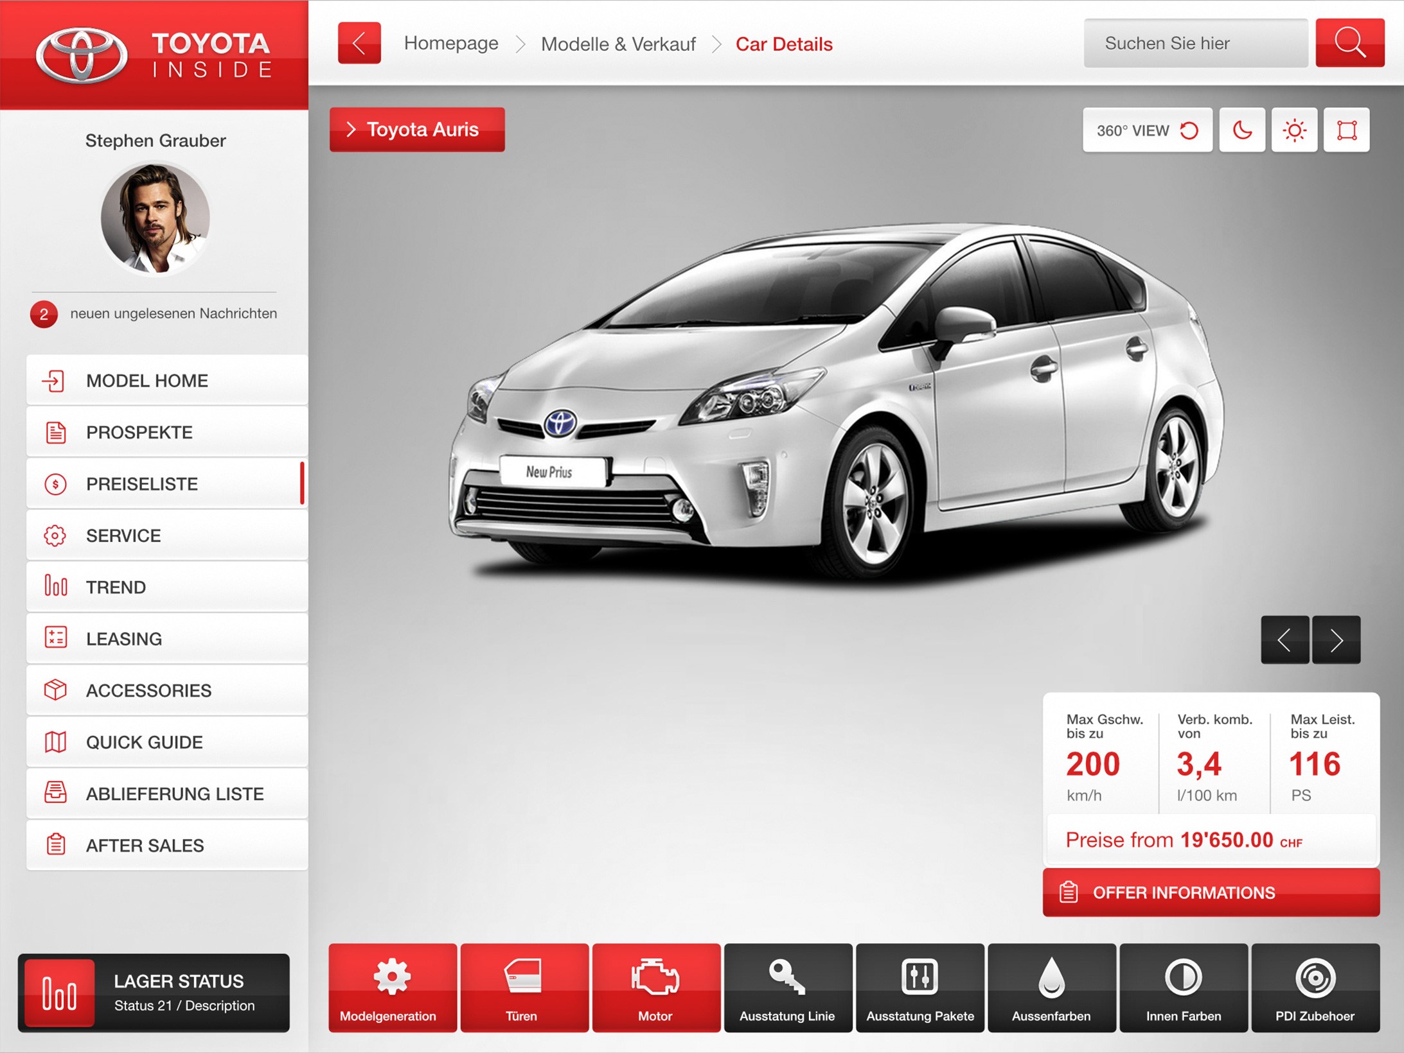The width and height of the screenshot is (1404, 1053).
Task: Show next car image arrow
Action: (1336, 640)
